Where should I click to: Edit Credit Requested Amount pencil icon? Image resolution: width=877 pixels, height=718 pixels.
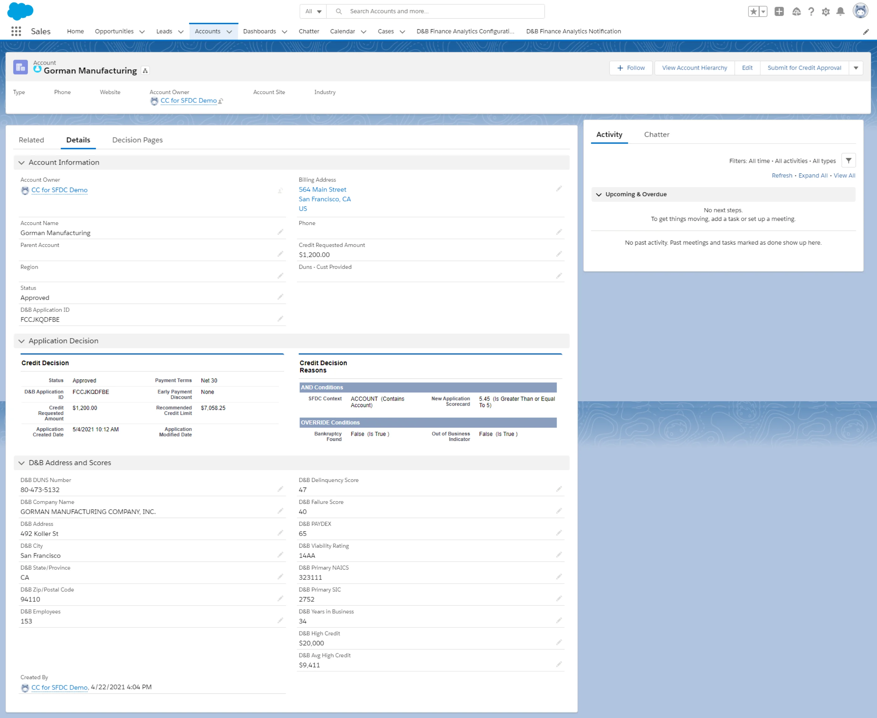(x=559, y=254)
